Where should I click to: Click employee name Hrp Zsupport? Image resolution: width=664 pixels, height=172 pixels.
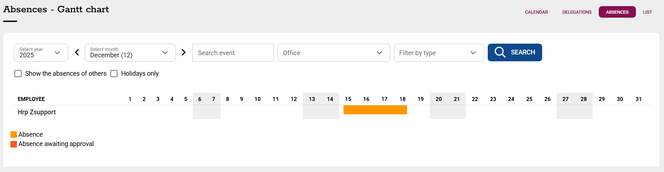tap(37, 112)
